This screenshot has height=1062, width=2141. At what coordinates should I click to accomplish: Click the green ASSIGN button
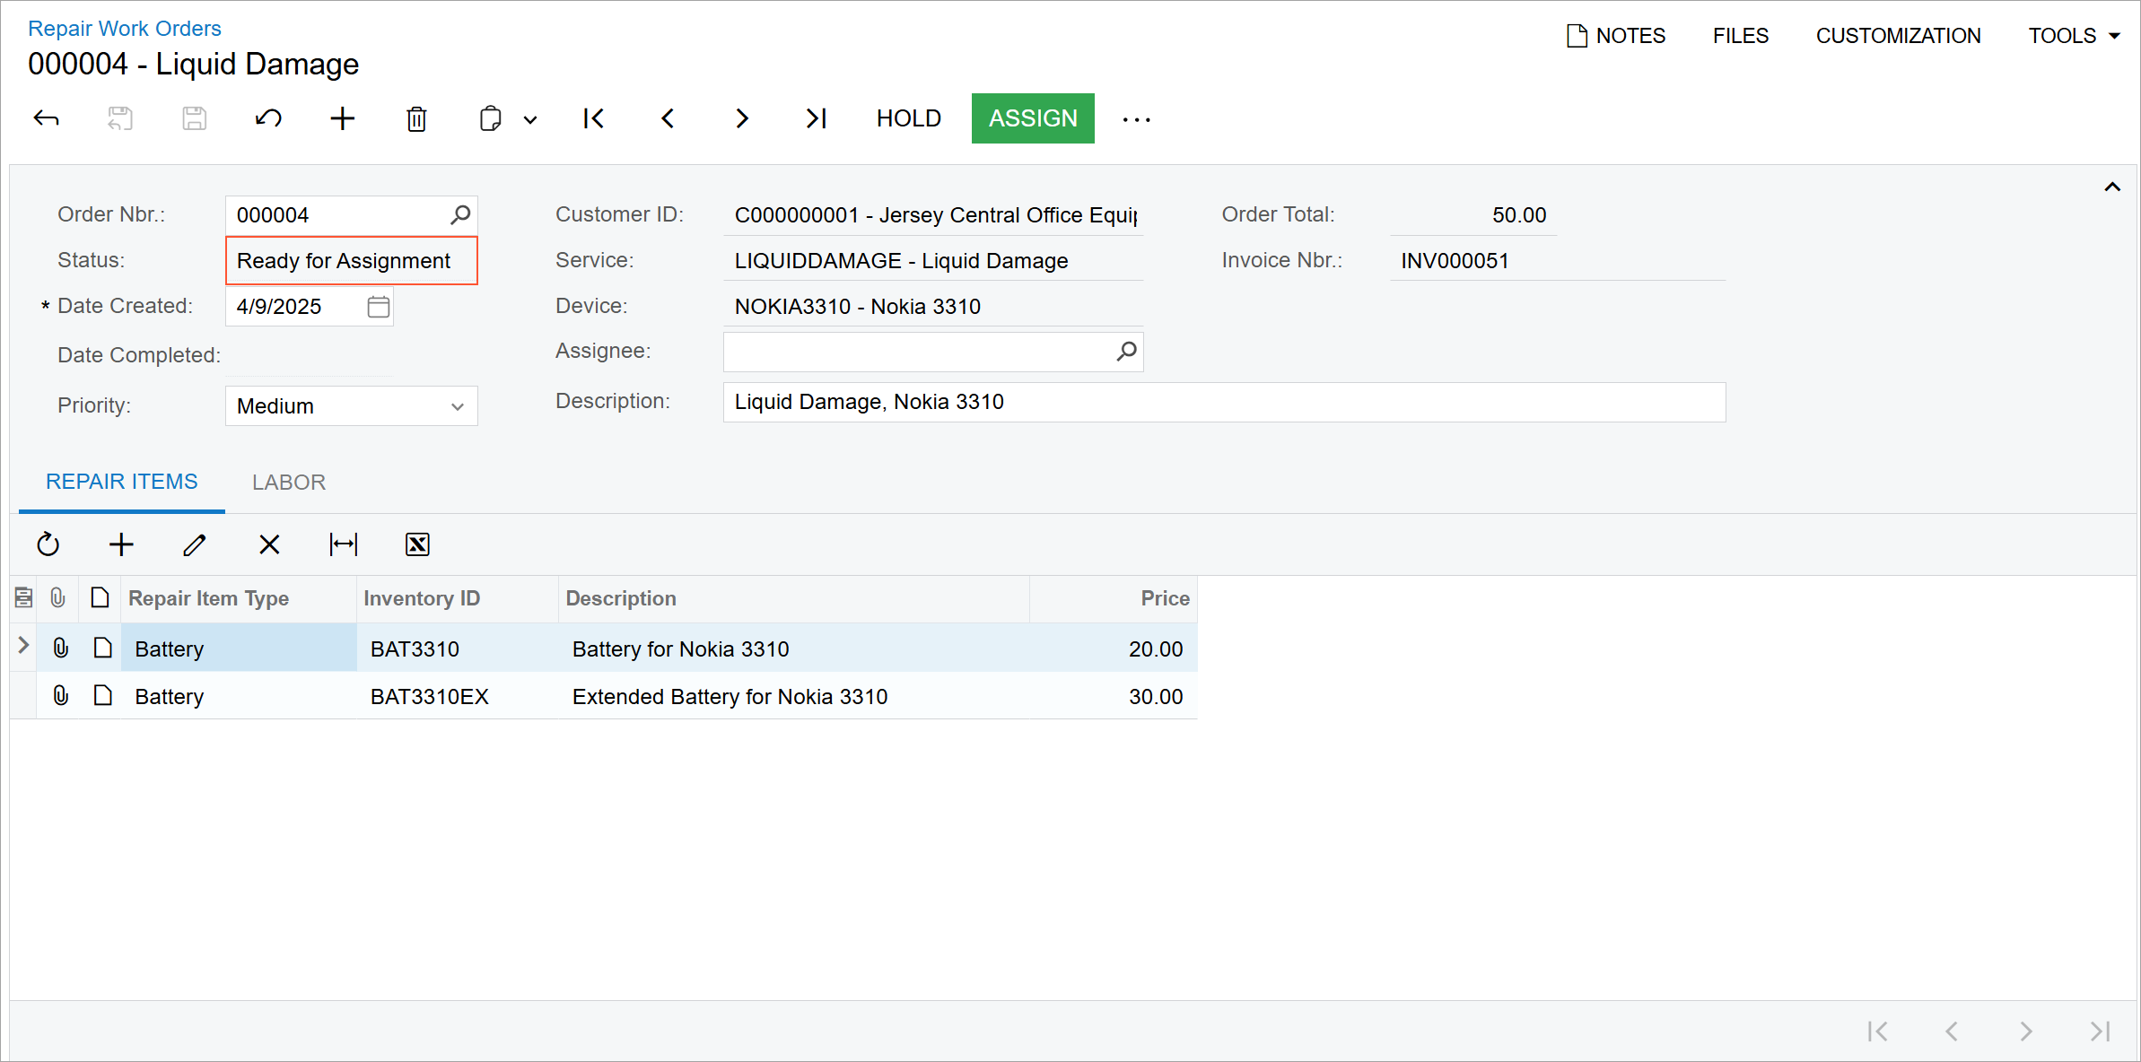point(1032,118)
